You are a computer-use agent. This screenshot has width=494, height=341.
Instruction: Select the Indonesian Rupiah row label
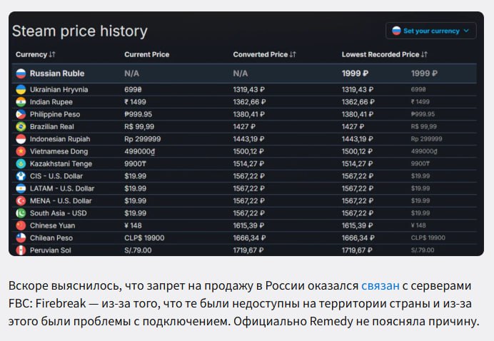click(61, 139)
